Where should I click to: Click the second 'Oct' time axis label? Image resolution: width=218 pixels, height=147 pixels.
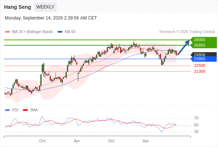pos(111,141)
